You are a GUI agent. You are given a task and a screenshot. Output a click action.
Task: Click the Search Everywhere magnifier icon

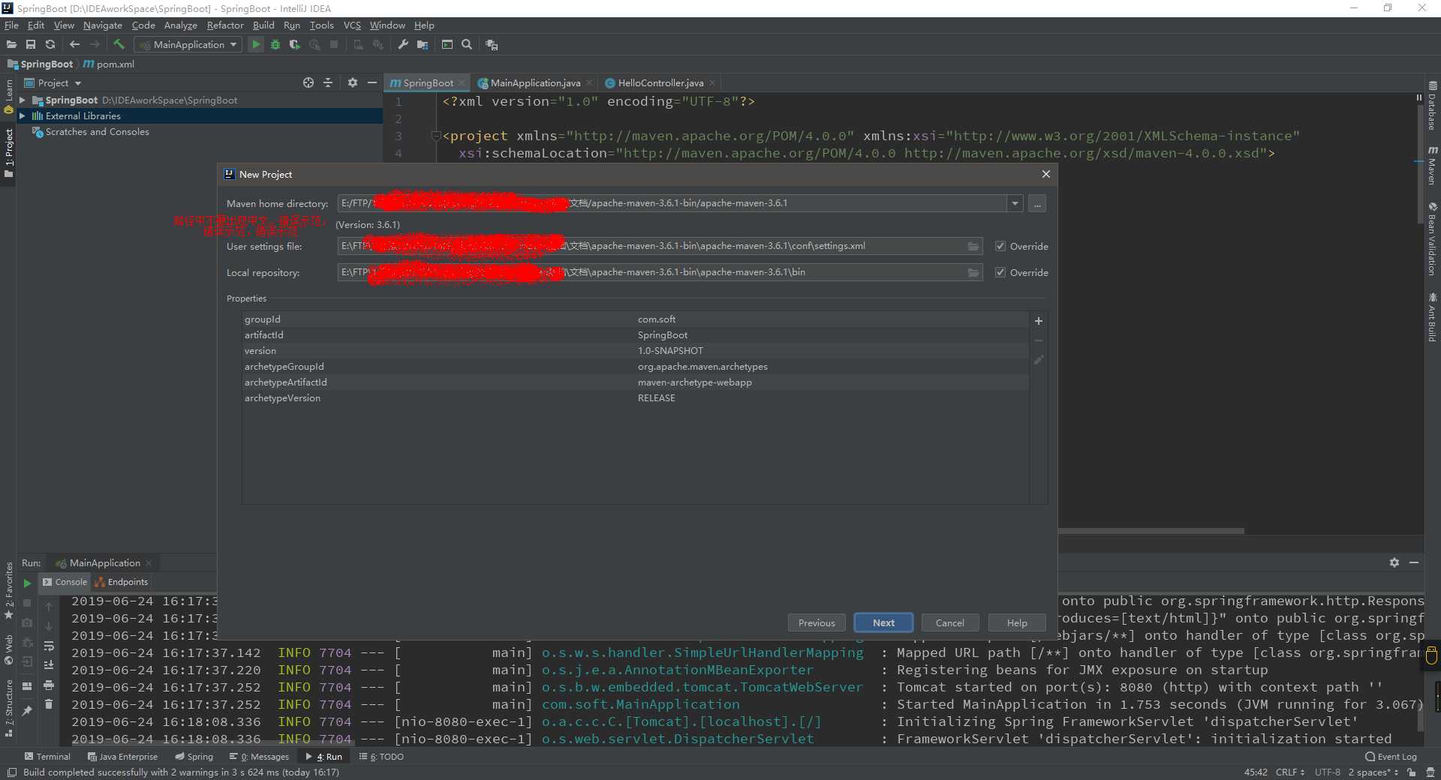tap(467, 45)
